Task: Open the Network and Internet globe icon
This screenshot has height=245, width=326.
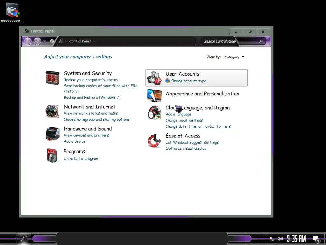Action: pos(52,111)
